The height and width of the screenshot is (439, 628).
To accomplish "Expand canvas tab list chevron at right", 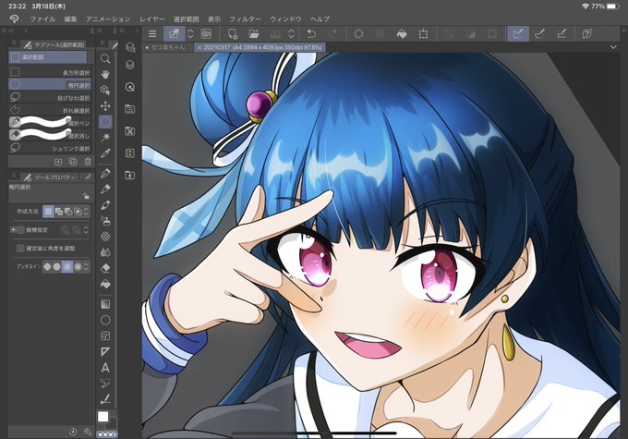I will [613, 47].
